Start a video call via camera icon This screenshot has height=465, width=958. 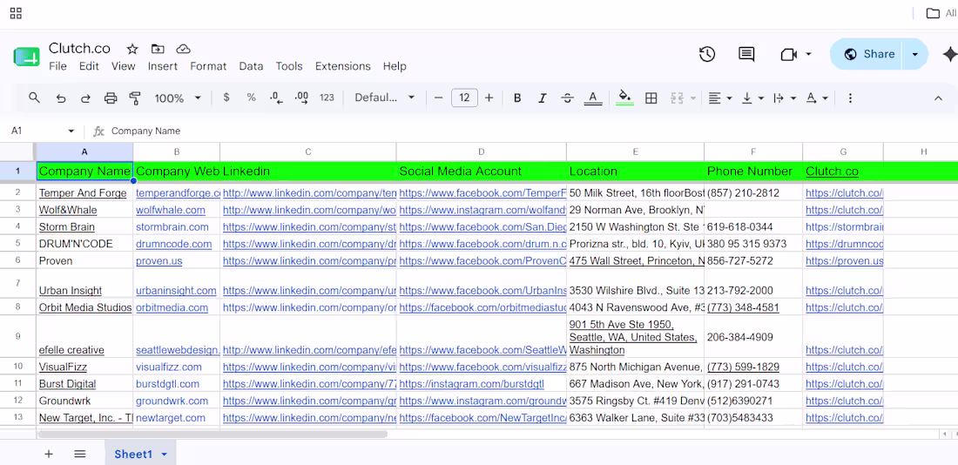[789, 54]
